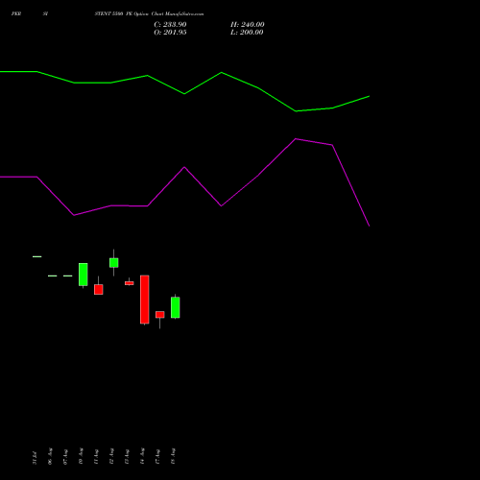Select the 07 Aug date label
This screenshot has height=480, width=480.
(x=65, y=457)
